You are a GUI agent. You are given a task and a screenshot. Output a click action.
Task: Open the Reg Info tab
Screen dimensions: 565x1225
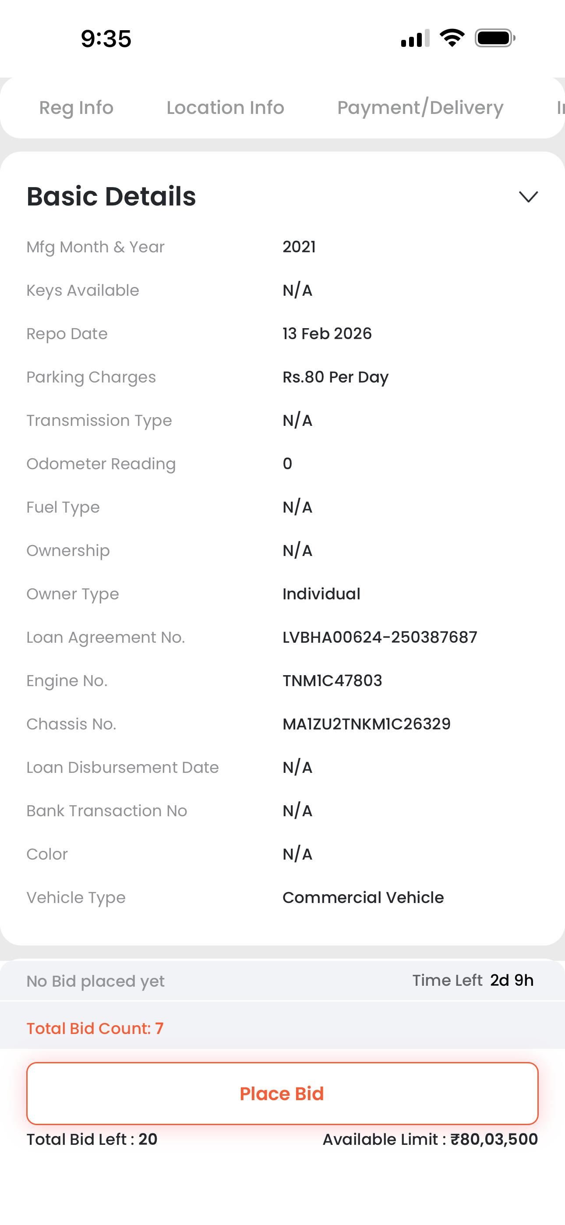click(x=76, y=108)
